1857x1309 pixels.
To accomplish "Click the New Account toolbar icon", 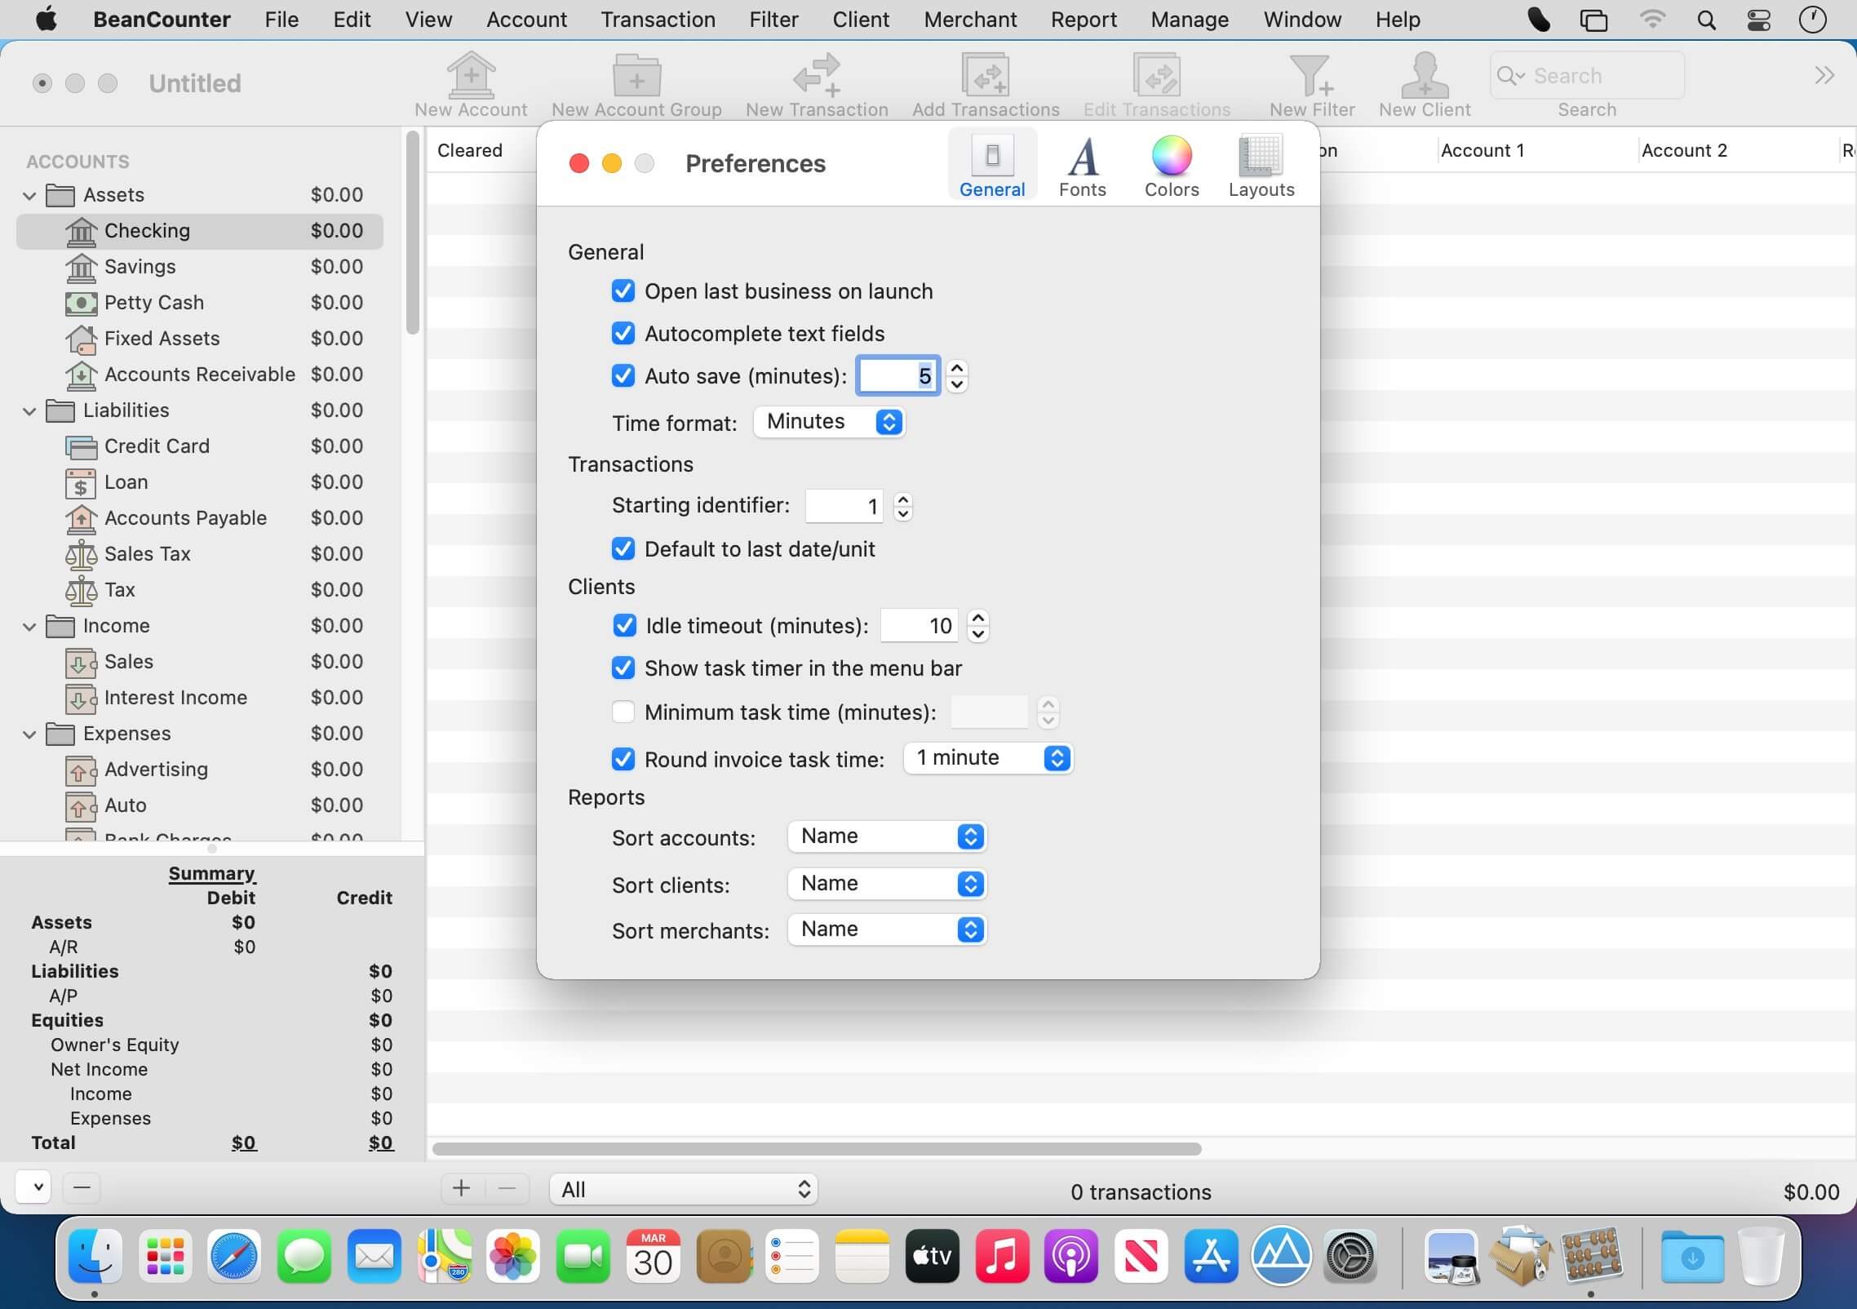I will pos(471,75).
